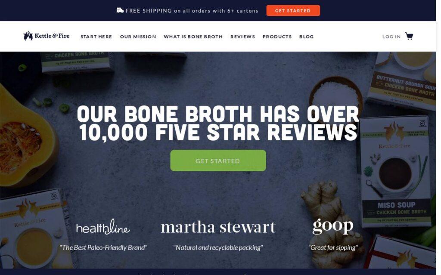
Task: Go to Our Mission page
Action: [138, 37]
